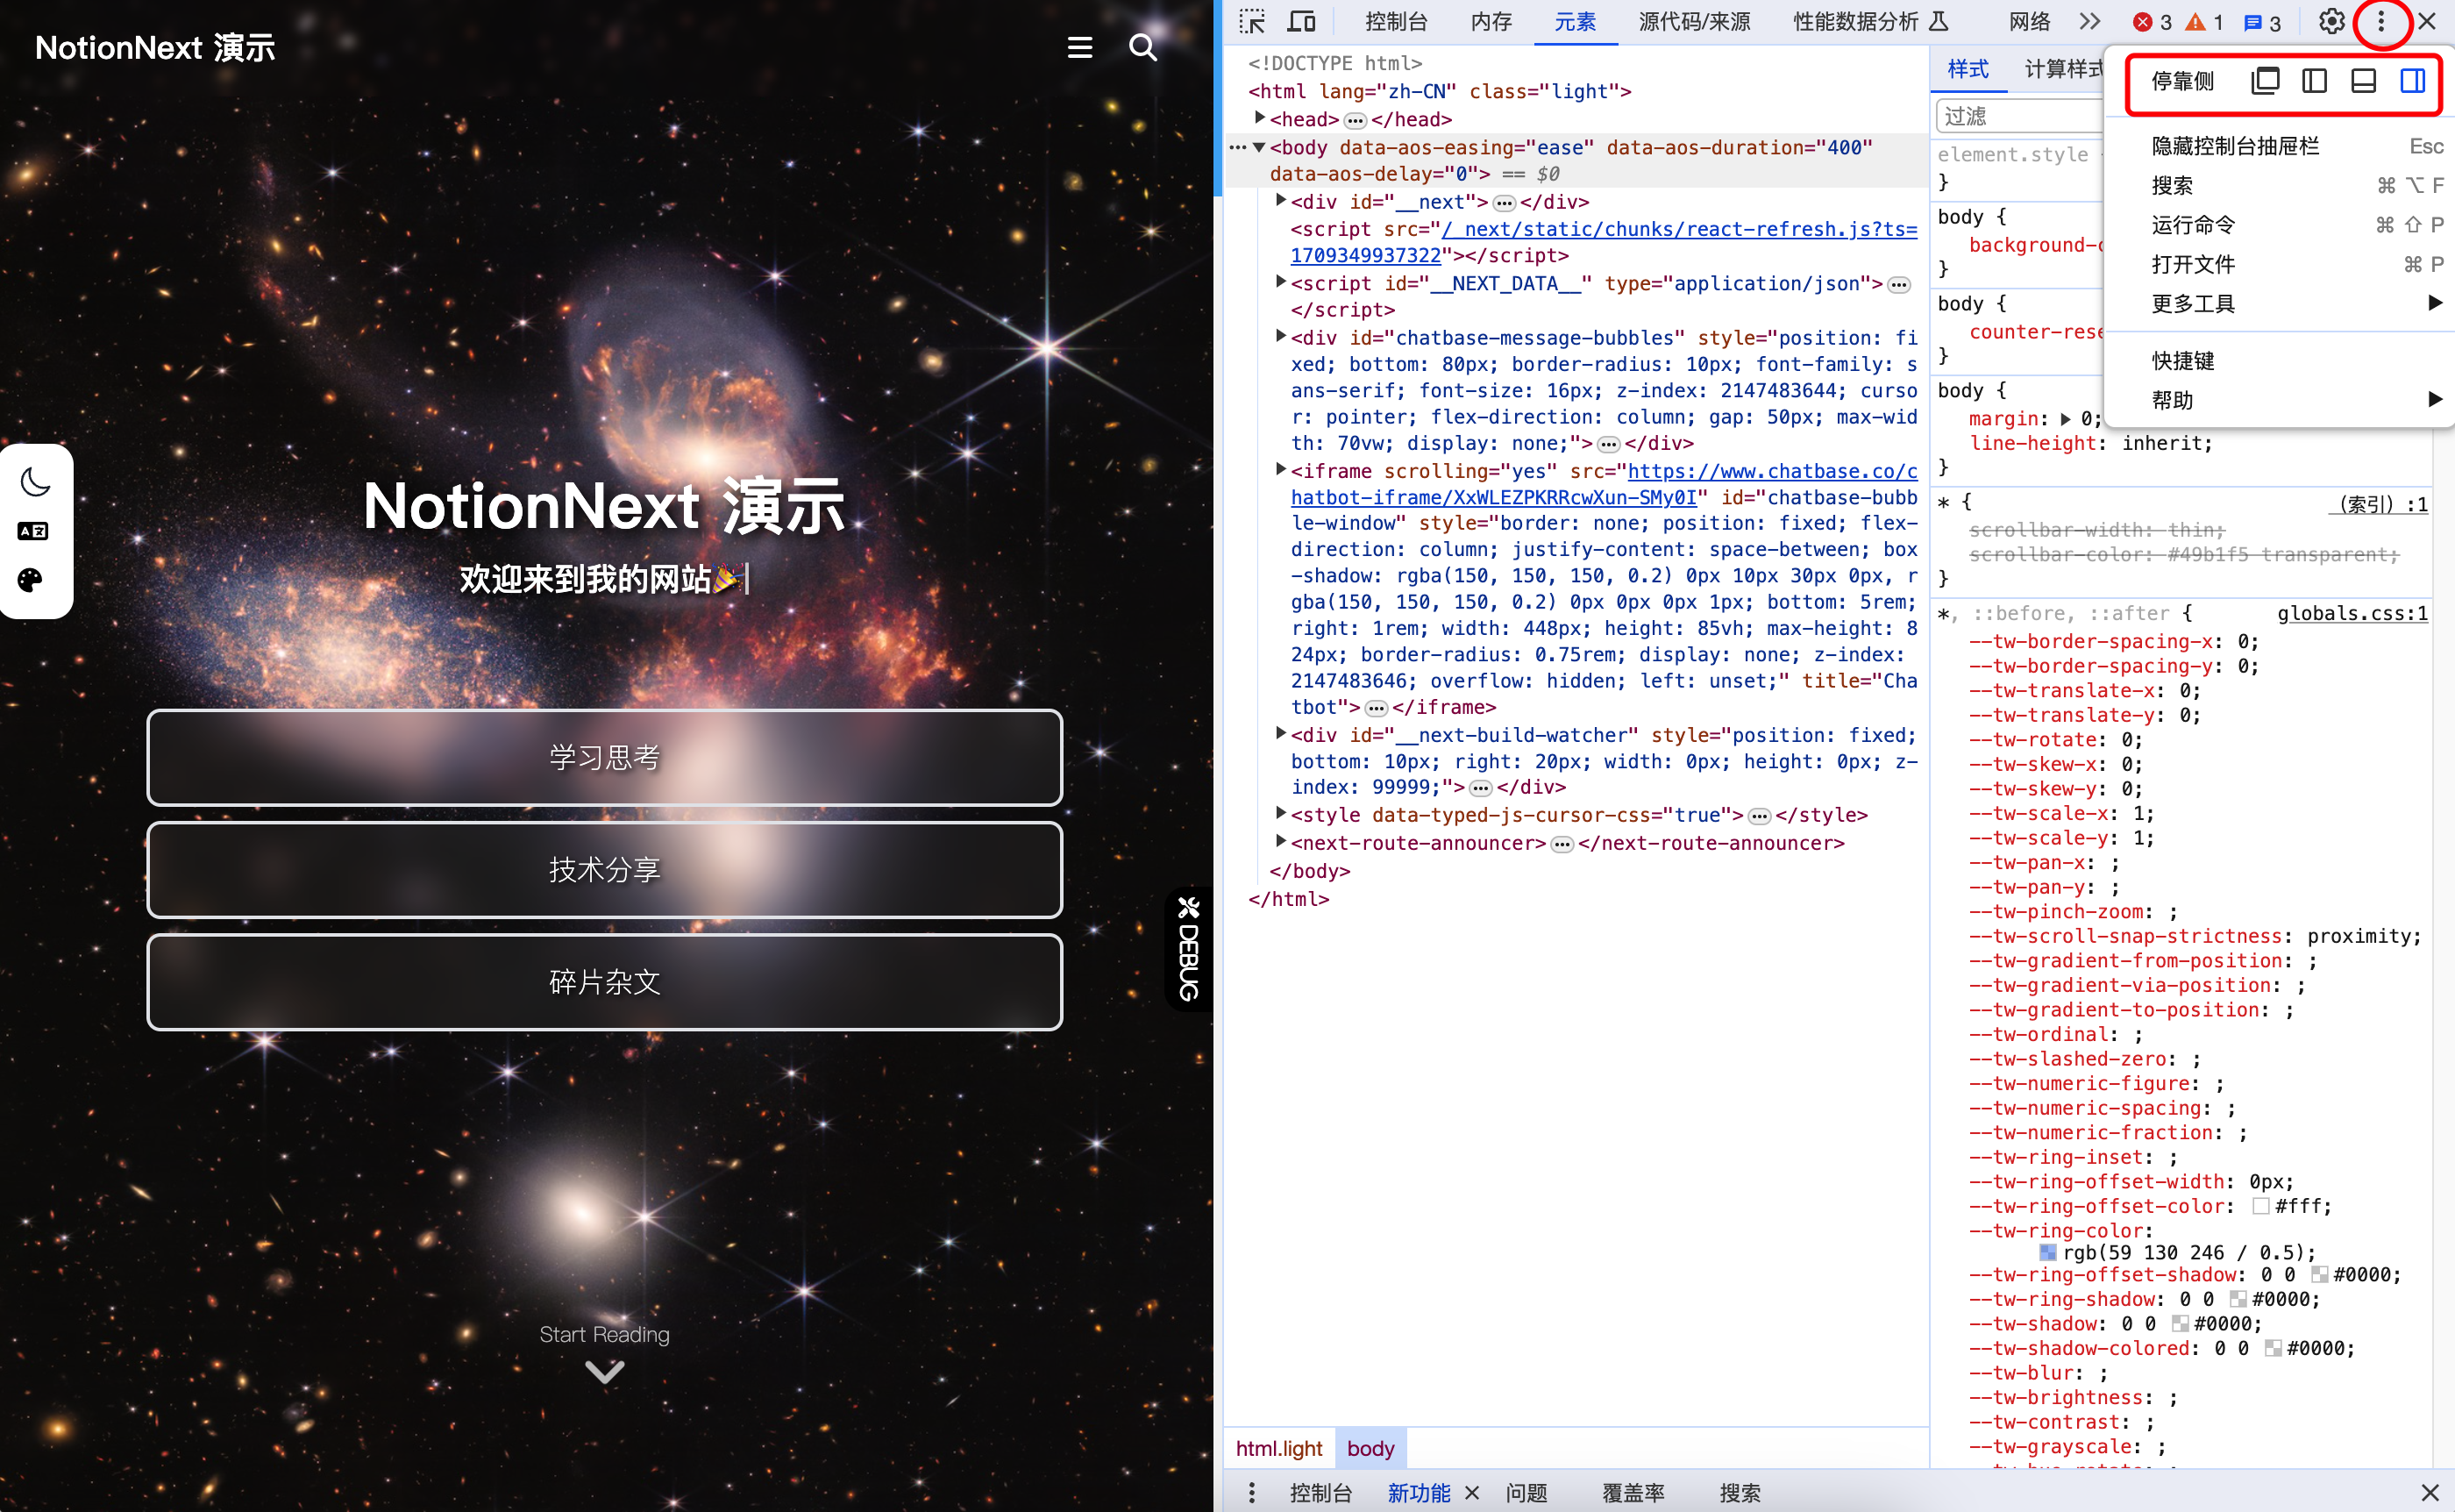Expand the chatbase iframe node
Image resolution: width=2455 pixels, height=1512 pixels.
click(1280, 469)
